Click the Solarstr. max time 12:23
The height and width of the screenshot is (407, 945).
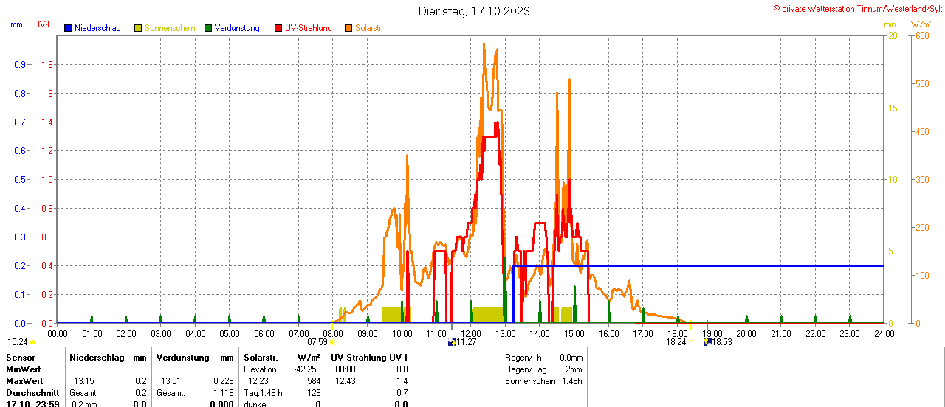(258, 381)
